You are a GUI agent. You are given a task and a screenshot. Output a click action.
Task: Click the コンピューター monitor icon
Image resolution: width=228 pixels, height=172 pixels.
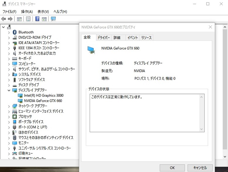point(15,64)
